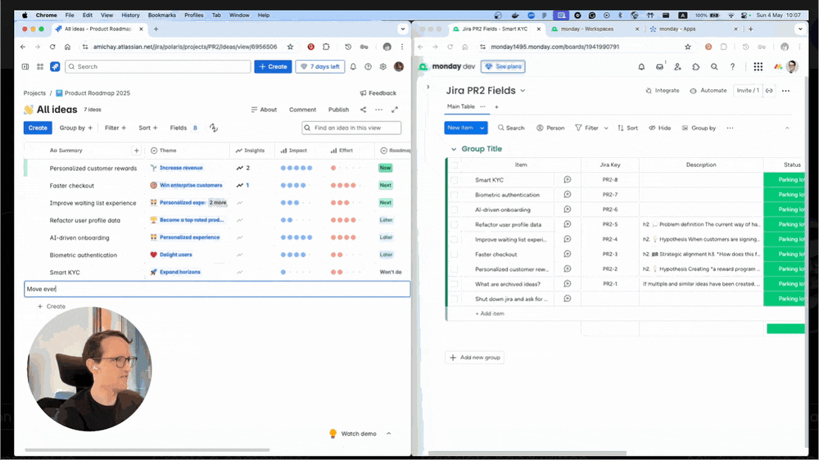Click the share icon in All ideas header
This screenshot has width=819, height=460.
[363, 110]
